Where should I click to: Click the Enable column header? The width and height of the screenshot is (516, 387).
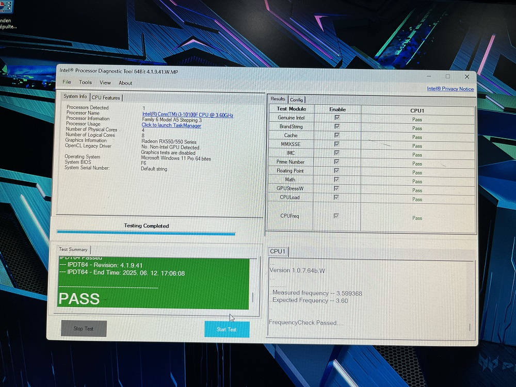pos(337,109)
